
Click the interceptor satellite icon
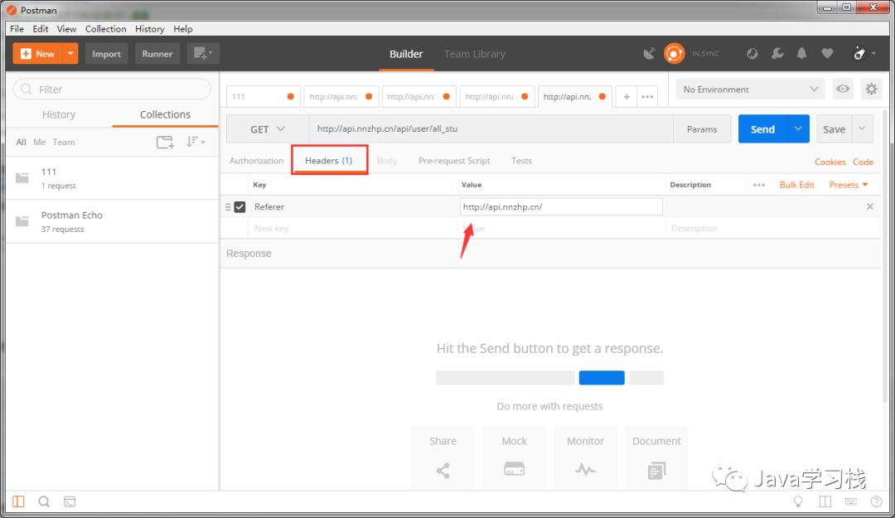coord(649,54)
